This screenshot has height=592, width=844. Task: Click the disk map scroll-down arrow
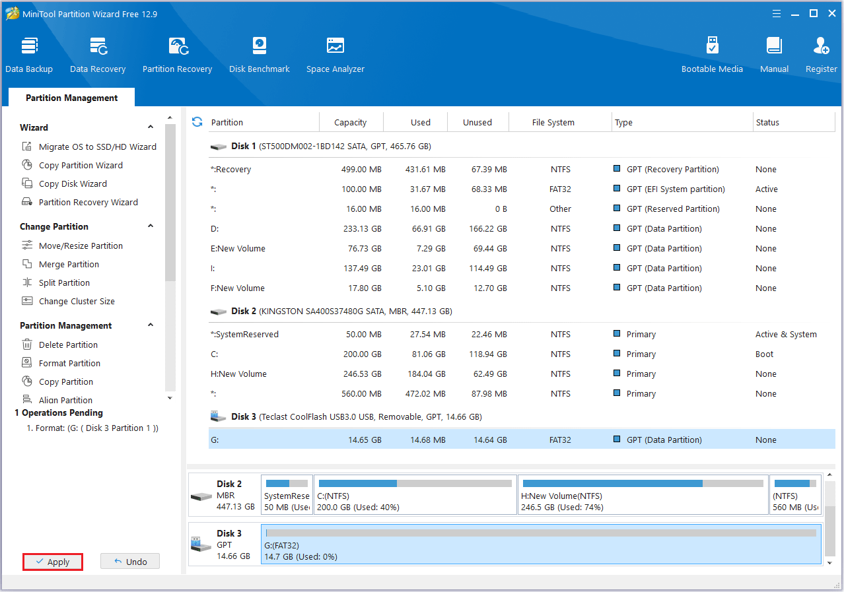[x=830, y=562]
